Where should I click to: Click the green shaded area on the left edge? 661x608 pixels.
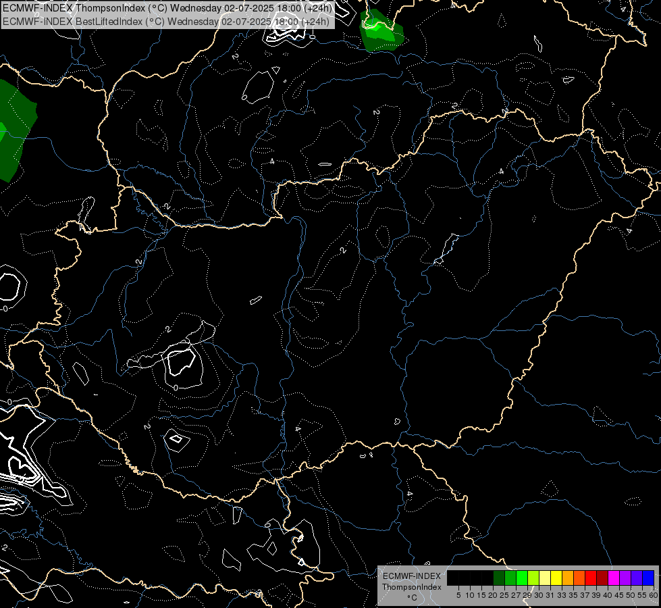(x=15, y=131)
